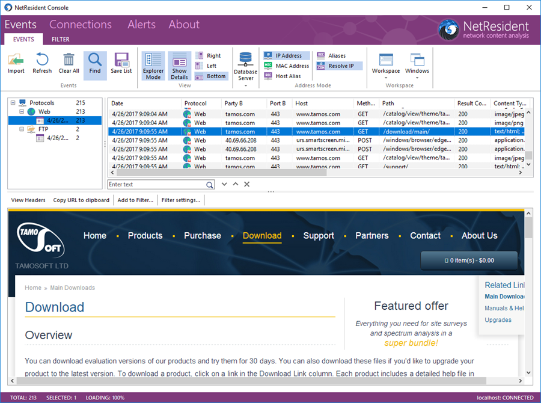Click Copy URL to clipboard

coord(81,200)
